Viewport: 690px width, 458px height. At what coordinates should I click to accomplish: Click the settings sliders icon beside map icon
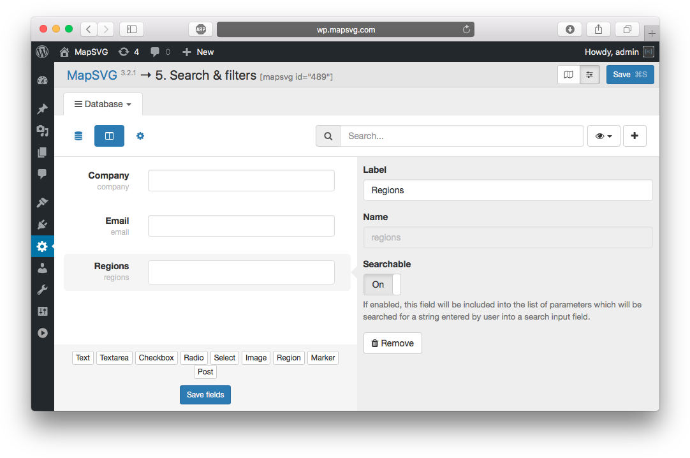point(590,75)
